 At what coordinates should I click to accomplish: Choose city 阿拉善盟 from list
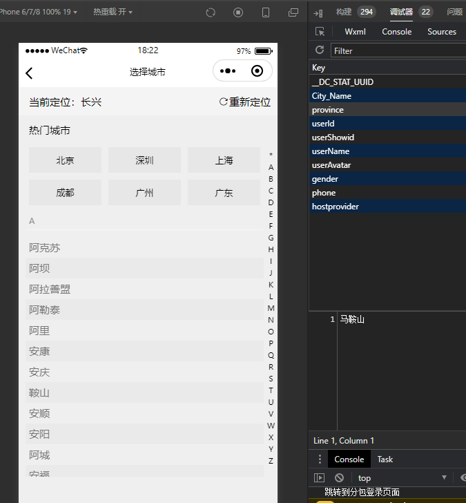coord(144,289)
